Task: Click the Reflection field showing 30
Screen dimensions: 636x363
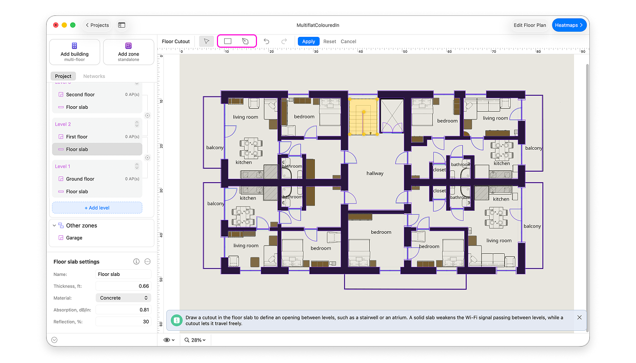Action: click(x=123, y=321)
